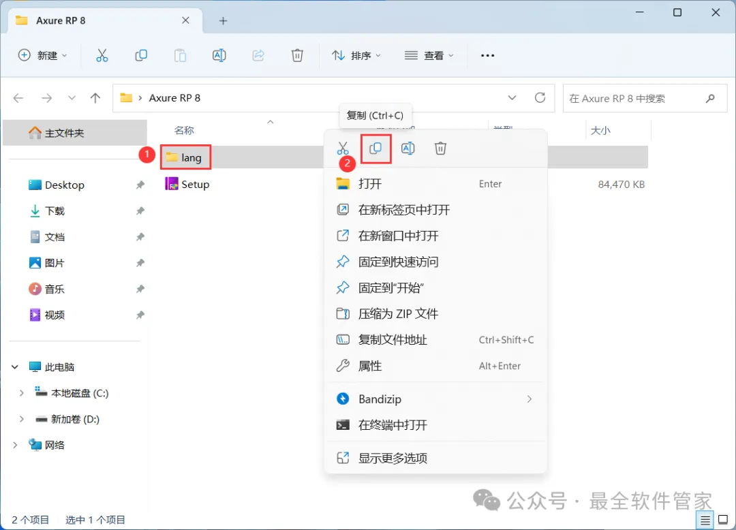Click the 大小 column header
The image size is (736, 530).
[600, 130]
